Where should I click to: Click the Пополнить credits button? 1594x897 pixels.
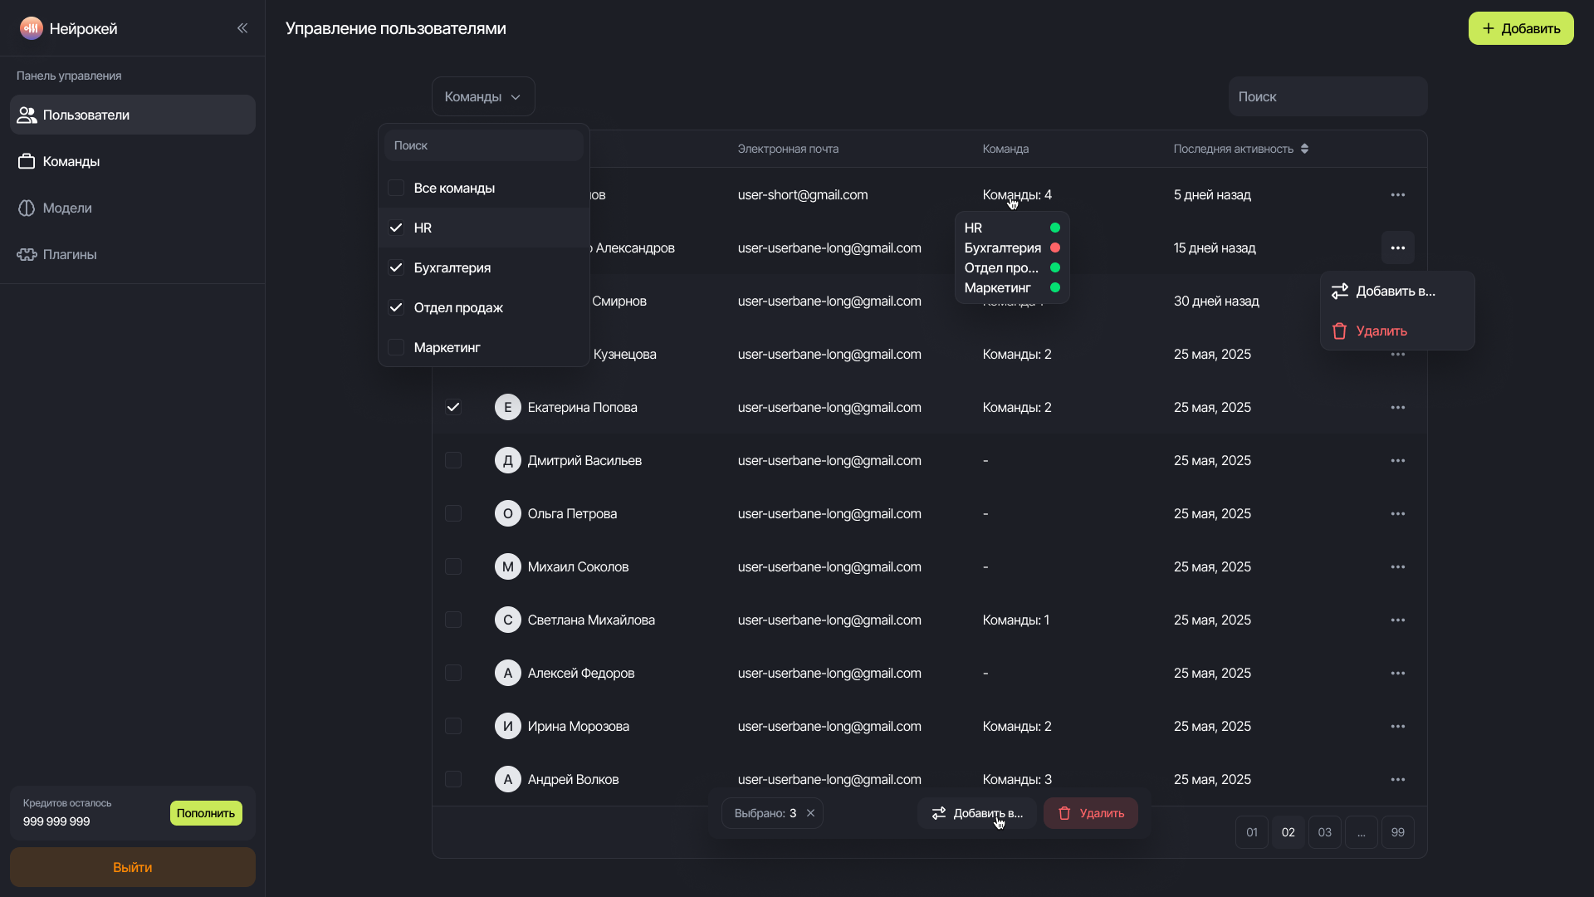(206, 813)
